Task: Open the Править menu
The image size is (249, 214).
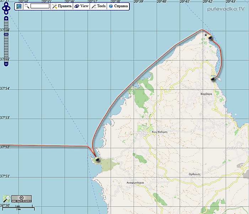Action: (62, 6)
